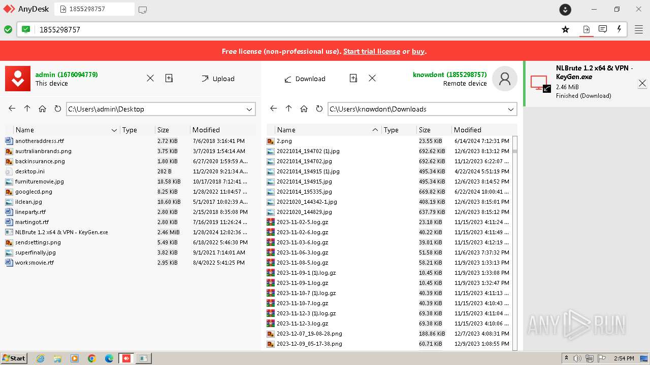Image resolution: width=650 pixels, height=365 pixels.
Task: Sort local files by Type column
Action: point(129,130)
